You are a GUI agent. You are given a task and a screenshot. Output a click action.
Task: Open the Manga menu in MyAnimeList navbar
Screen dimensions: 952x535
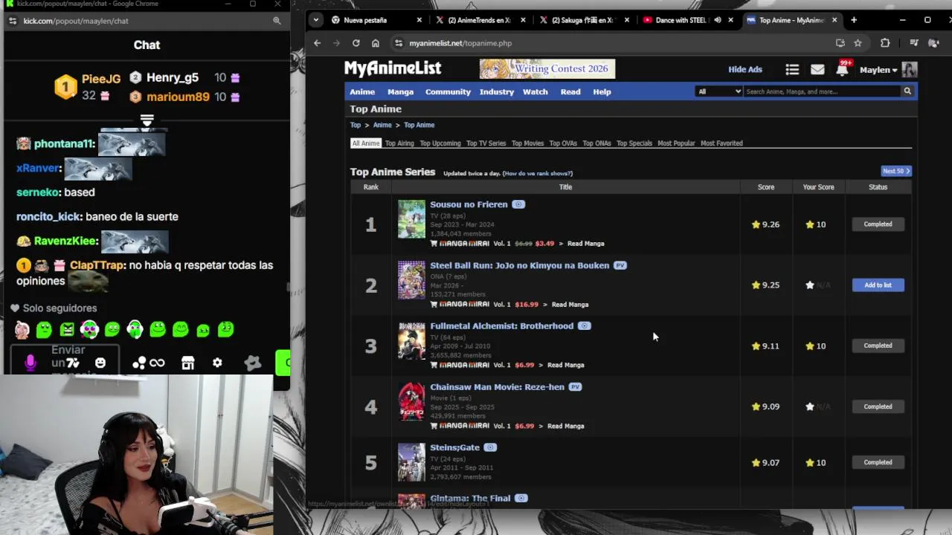(x=400, y=92)
